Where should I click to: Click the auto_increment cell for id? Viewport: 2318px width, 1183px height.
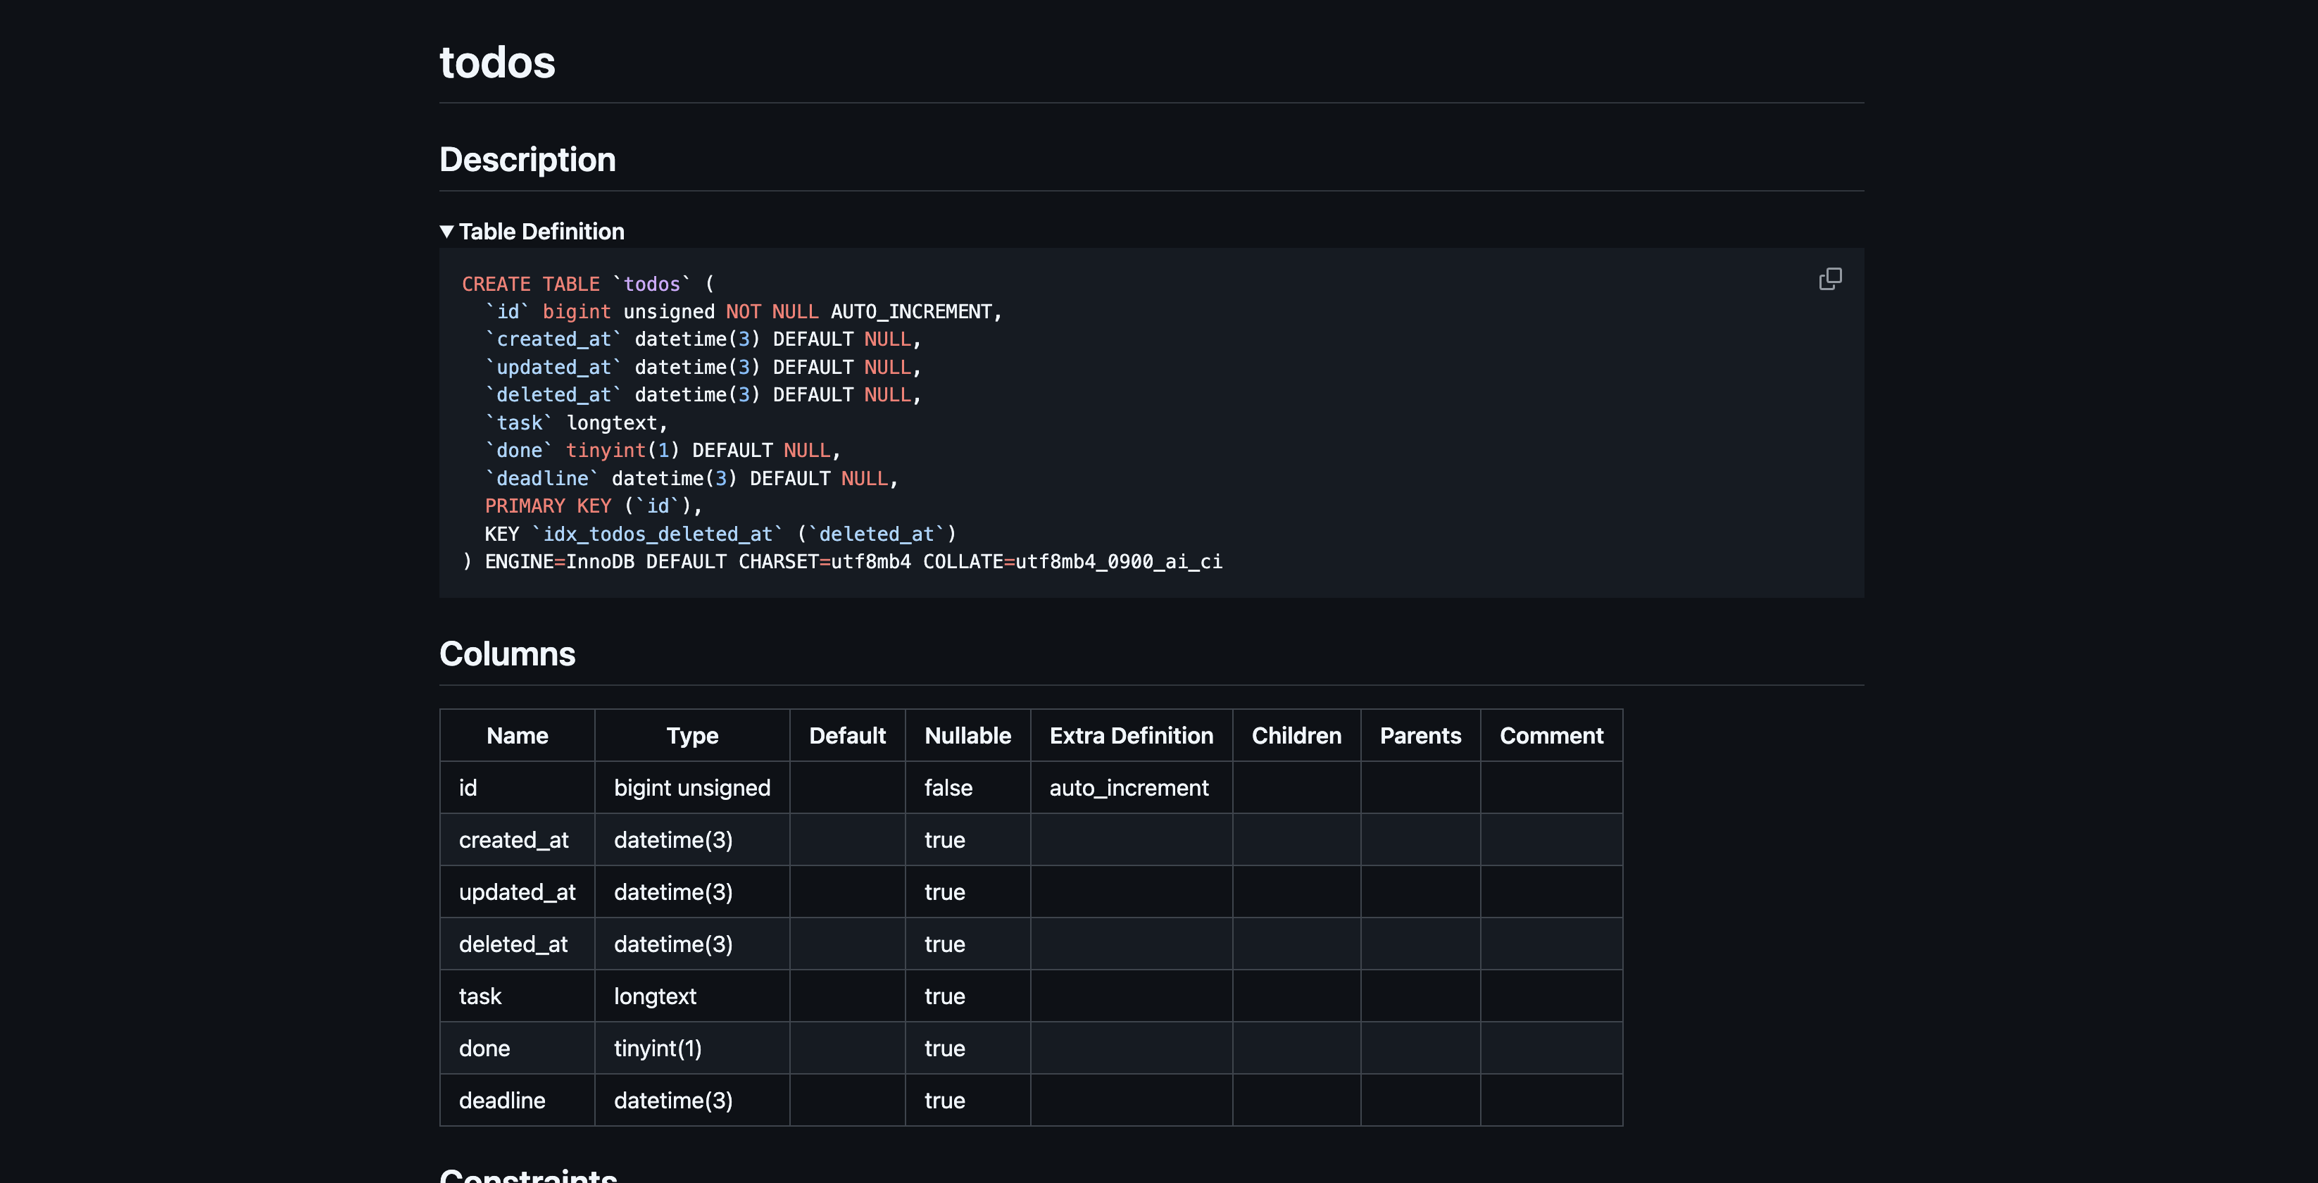[1129, 787]
